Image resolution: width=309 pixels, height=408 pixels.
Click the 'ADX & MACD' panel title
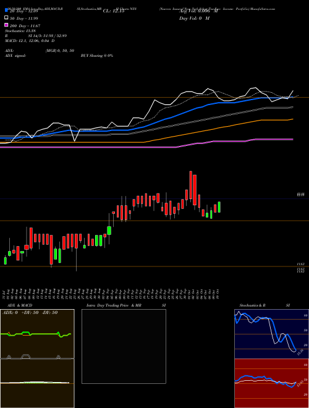pos(20,305)
